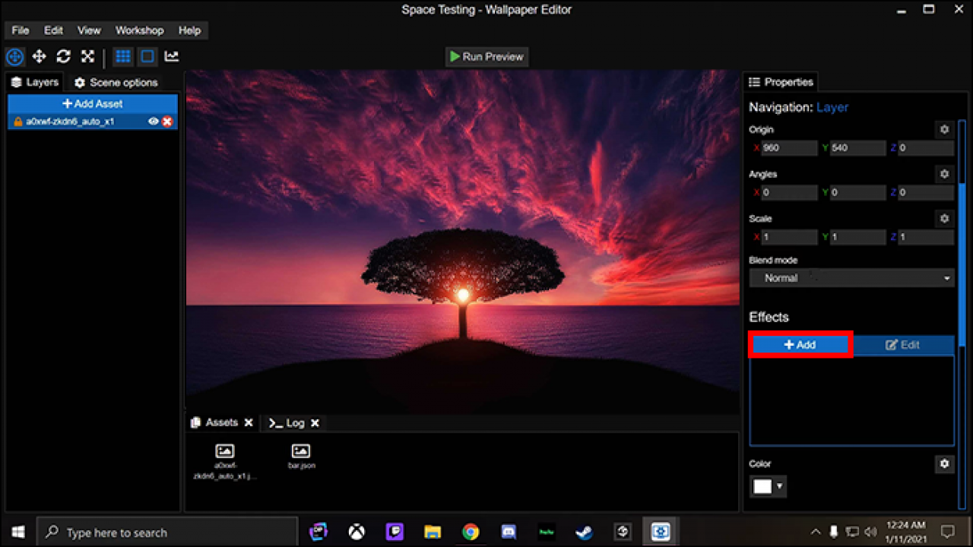Viewport: 973px width, 547px height.
Task: Select the Move tool in the toolbar
Action: coord(40,56)
